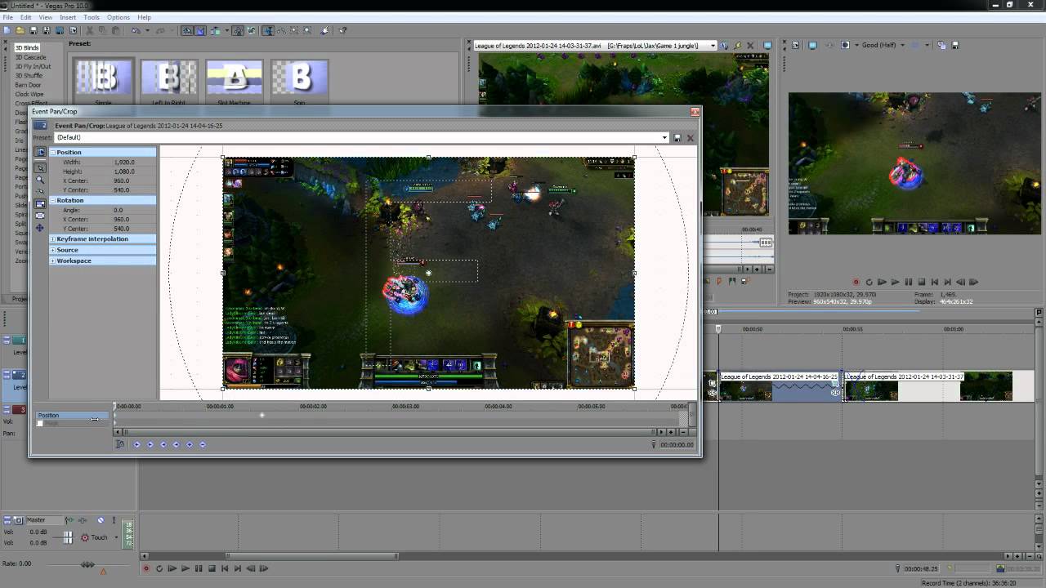1046x588 pixels.
Task: Toggle Split Screen View in Video Preview
Action: (845, 46)
